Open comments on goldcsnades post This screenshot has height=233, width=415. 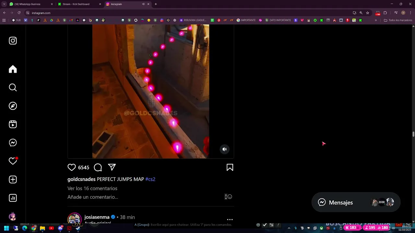98,167
